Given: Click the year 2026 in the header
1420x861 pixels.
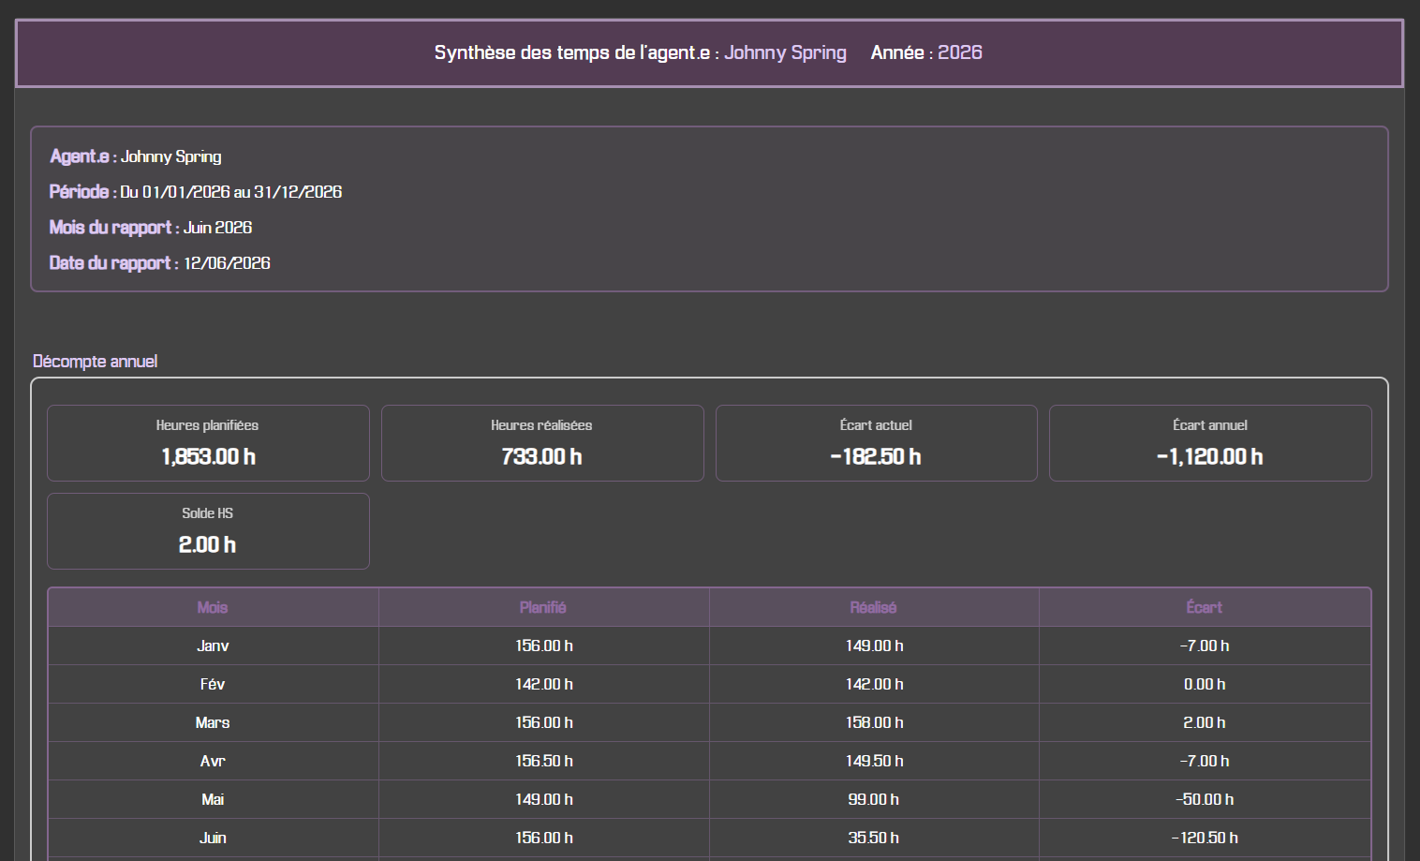Looking at the screenshot, I should coord(960,52).
